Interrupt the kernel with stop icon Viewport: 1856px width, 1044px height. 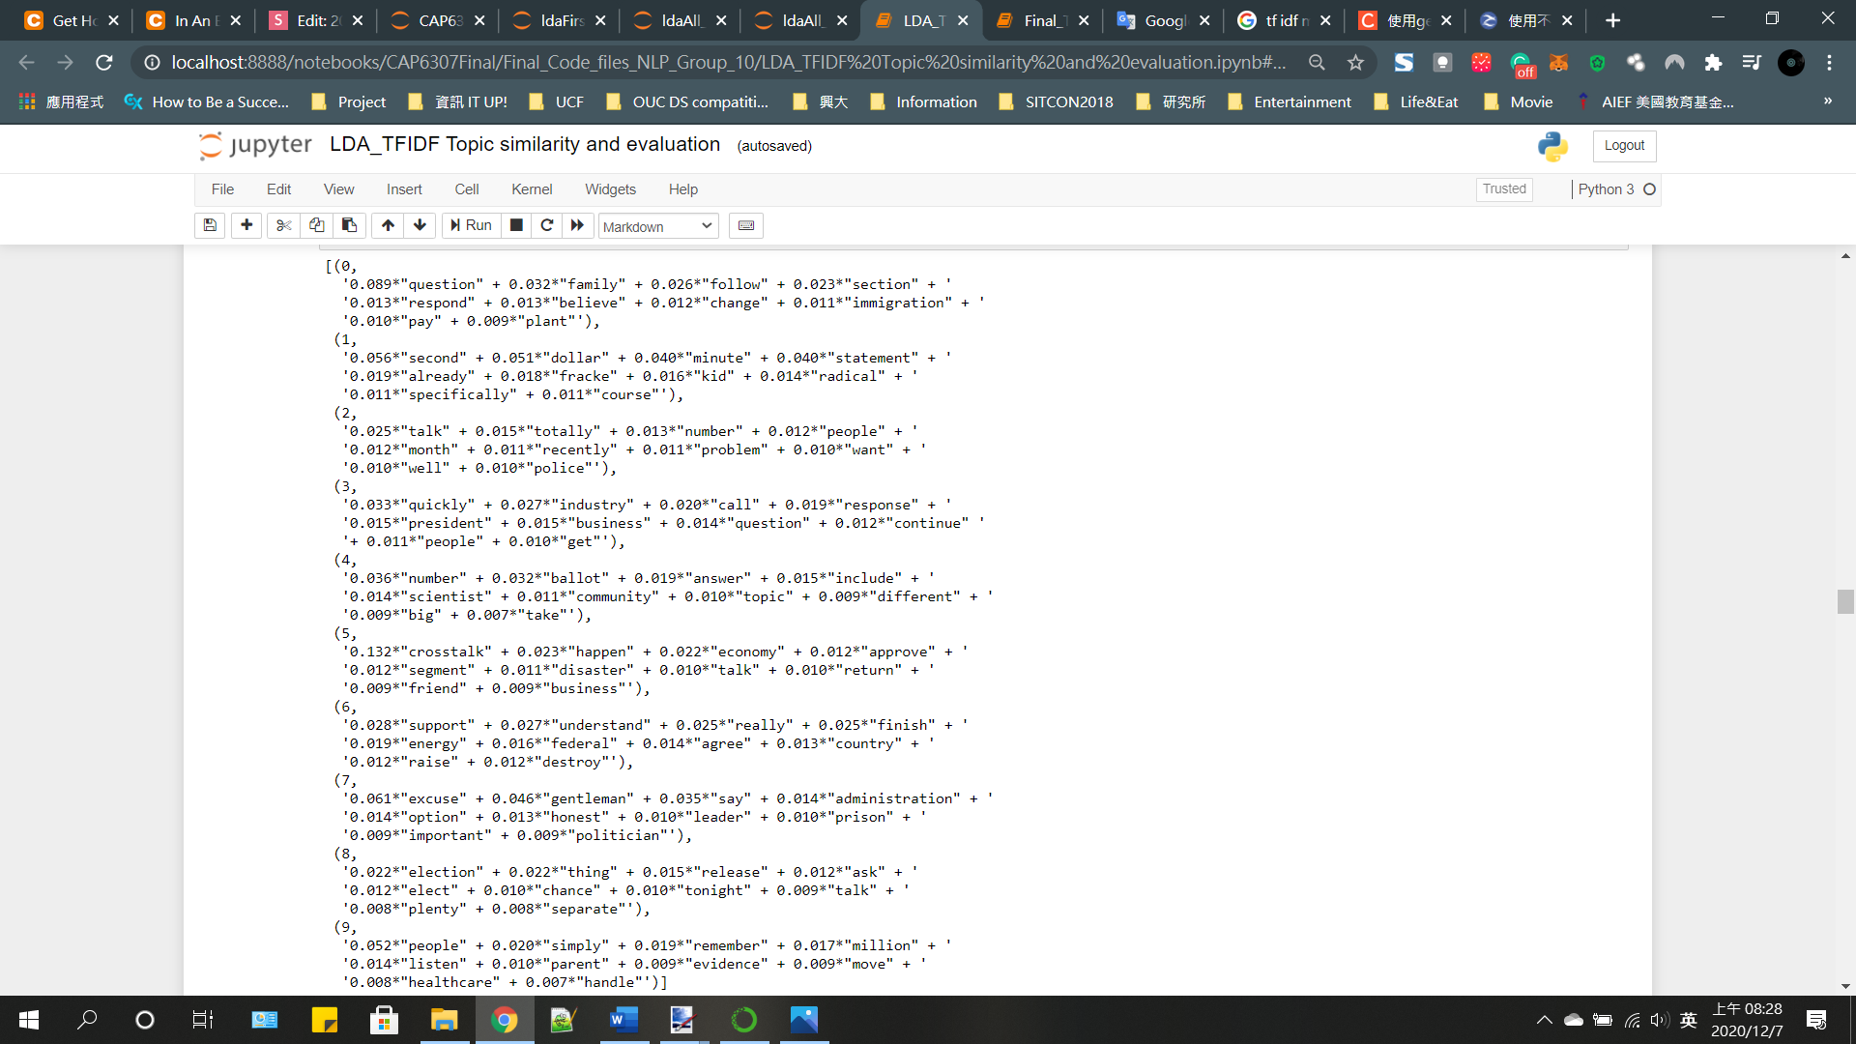516,225
